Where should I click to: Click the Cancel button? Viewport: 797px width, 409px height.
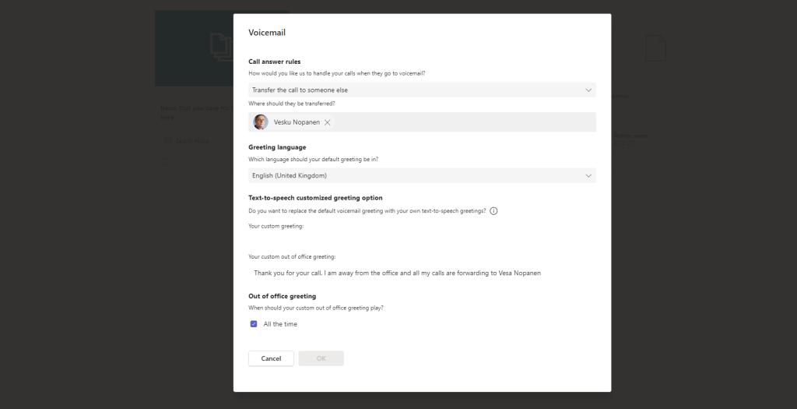pyautogui.click(x=271, y=358)
